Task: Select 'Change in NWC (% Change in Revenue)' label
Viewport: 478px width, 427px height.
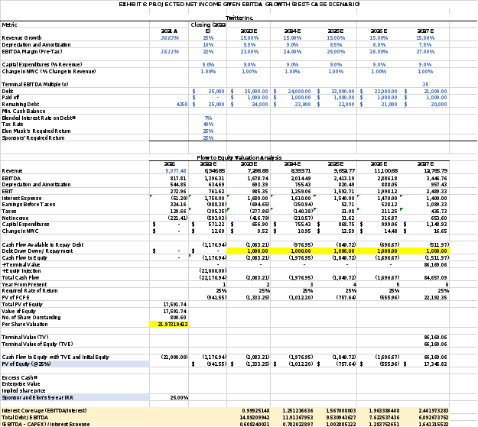Action: 49,71
